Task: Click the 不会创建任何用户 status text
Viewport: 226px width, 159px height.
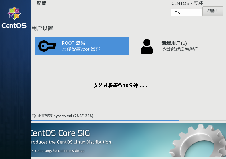Action: pyautogui.click(x=180, y=49)
